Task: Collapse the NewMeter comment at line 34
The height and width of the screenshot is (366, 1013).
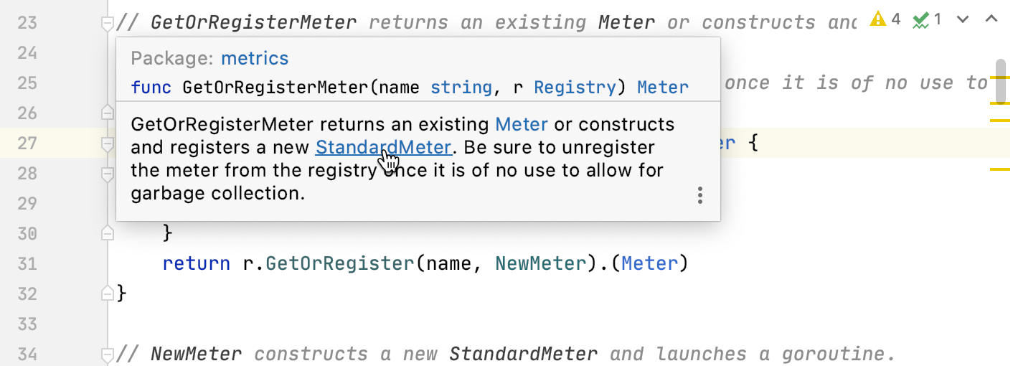Action: pyautogui.click(x=107, y=355)
